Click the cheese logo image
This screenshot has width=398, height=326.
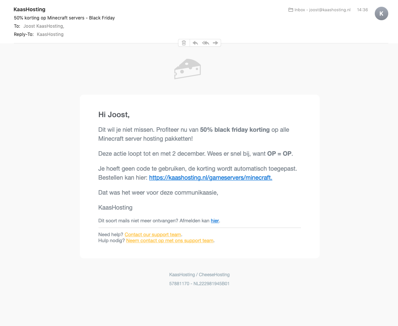[x=187, y=69]
